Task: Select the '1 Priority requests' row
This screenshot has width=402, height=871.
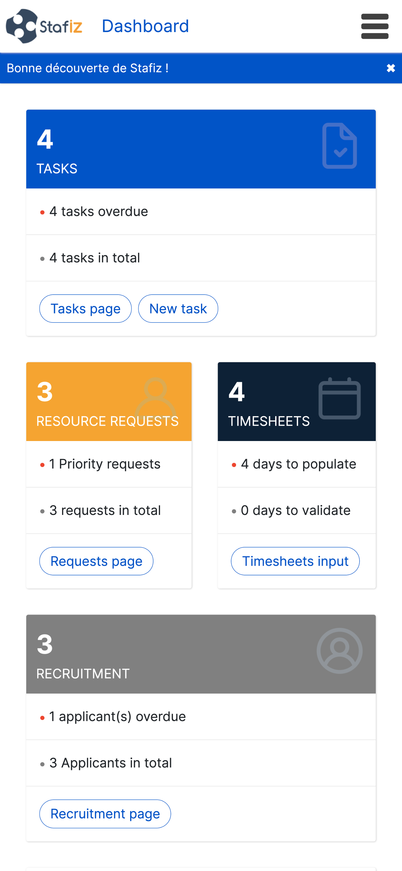Action: [x=109, y=464]
